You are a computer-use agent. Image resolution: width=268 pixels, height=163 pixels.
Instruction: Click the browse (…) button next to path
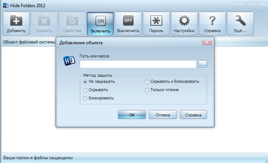203,64
